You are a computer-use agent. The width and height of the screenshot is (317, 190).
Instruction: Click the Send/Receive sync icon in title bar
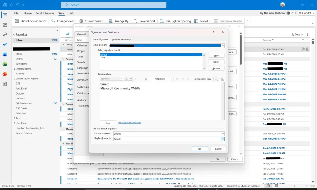pyautogui.click(x=11, y=5)
